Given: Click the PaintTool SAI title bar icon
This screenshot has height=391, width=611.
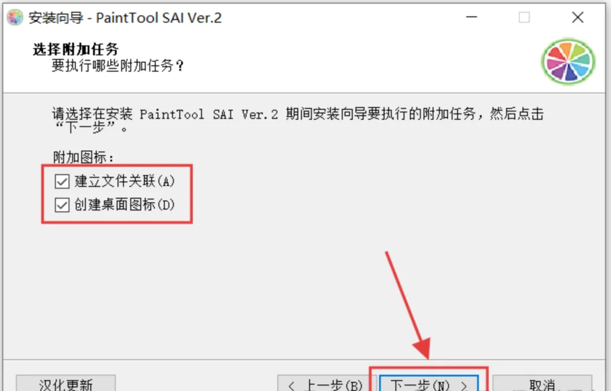Looking at the screenshot, I should coord(15,18).
